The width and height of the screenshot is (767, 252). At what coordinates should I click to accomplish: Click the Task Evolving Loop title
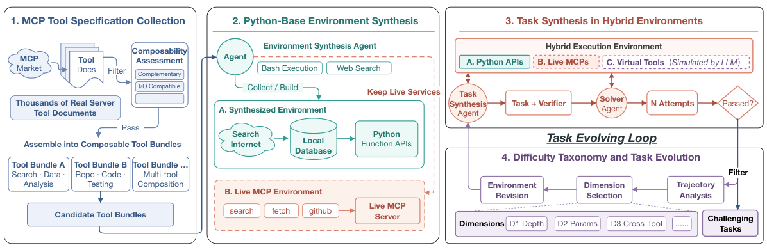[601, 138]
